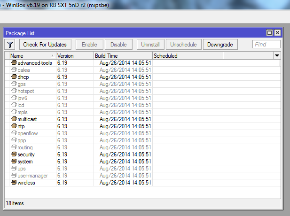Click the ntp package icon

tap(14, 126)
